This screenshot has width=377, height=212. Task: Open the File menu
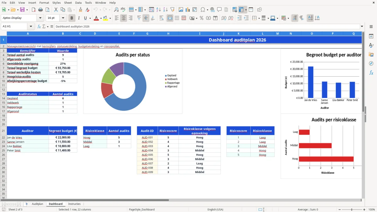coord(4,3)
